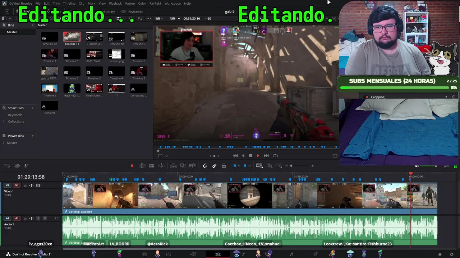Toggle timeline Snapping magnet
The width and height of the screenshot is (460, 258).
tap(205, 166)
